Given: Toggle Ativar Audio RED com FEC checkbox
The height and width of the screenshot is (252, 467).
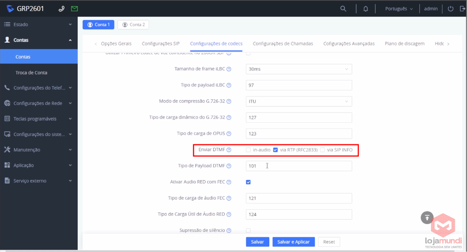Looking at the screenshot, I should [x=248, y=182].
